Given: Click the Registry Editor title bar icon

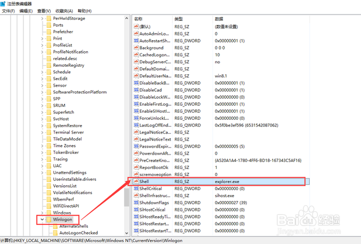Looking at the screenshot, I should tap(3, 3).
